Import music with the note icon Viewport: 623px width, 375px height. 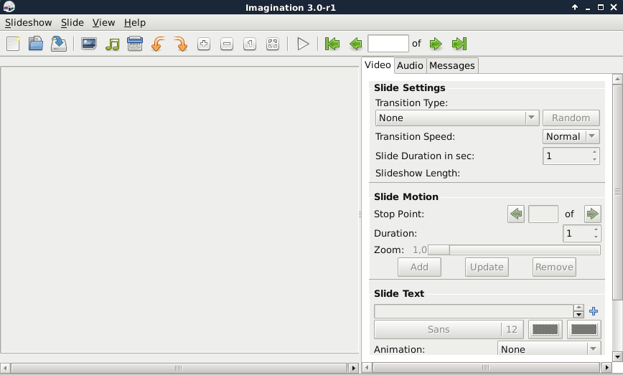tap(112, 44)
